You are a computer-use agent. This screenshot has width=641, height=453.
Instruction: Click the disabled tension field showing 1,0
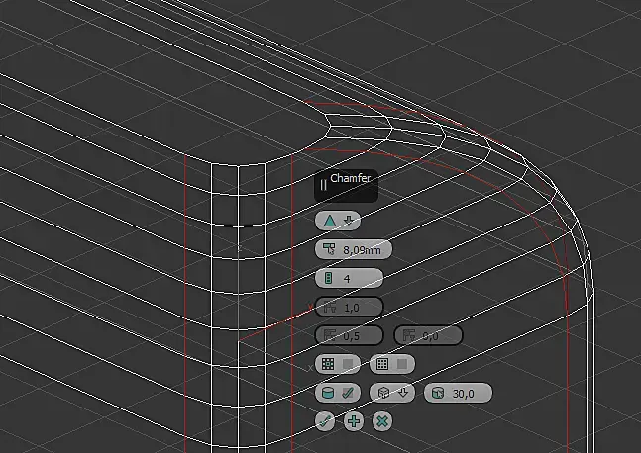[349, 307]
